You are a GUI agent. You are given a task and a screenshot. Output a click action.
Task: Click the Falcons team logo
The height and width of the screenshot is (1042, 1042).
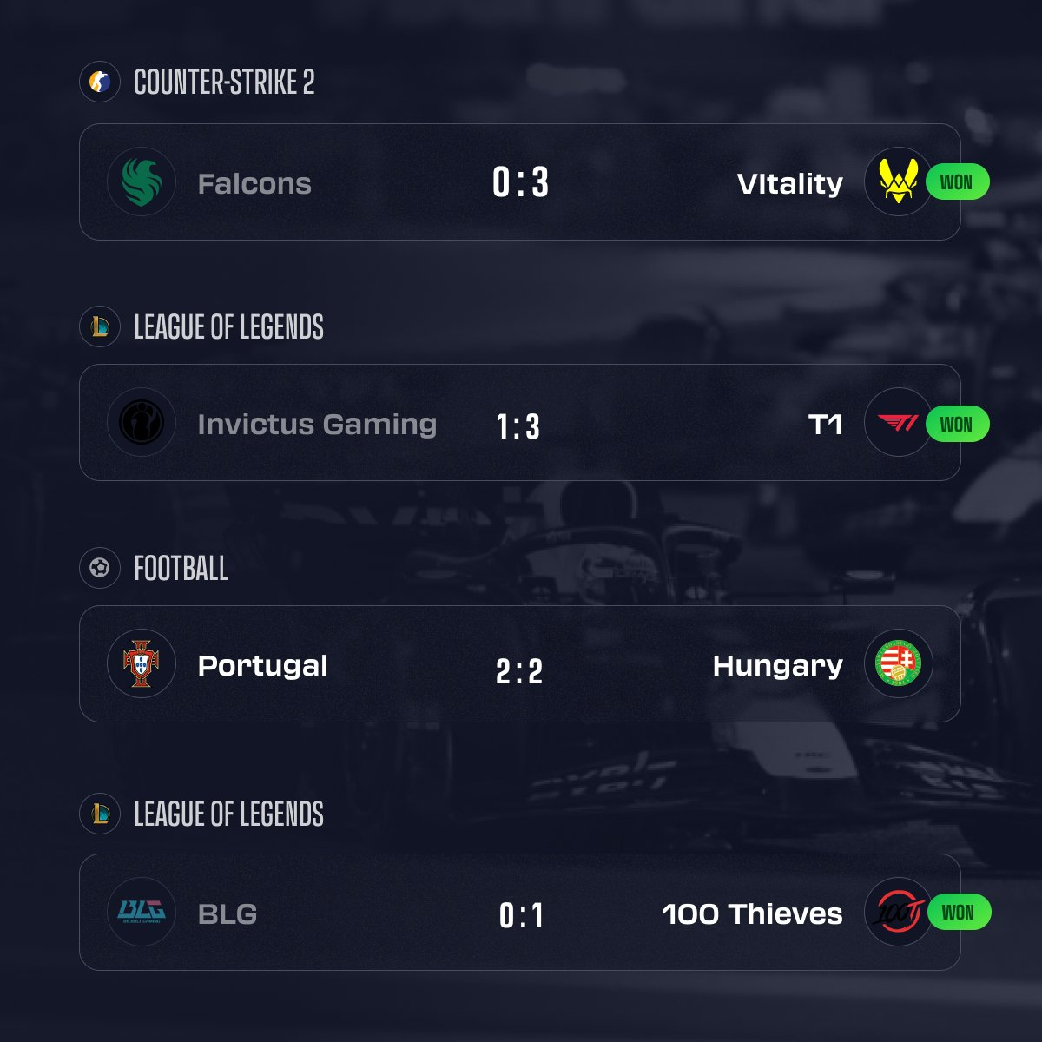pyautogui.click(x=141, y=182)
